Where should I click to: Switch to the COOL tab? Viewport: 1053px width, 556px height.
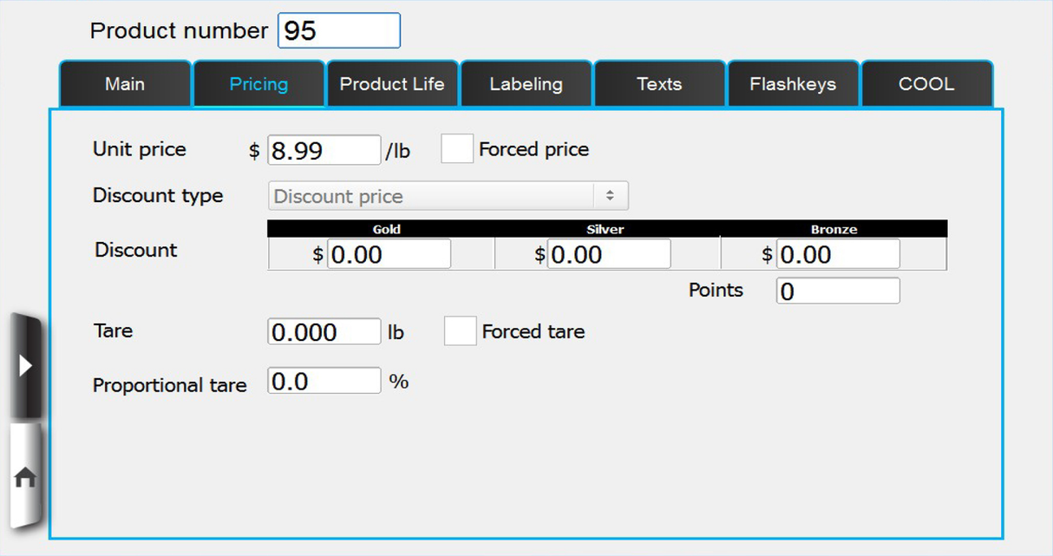point(926,83)
